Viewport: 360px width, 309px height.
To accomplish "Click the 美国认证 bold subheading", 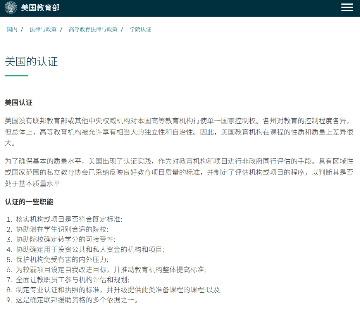I will (19, 103).
